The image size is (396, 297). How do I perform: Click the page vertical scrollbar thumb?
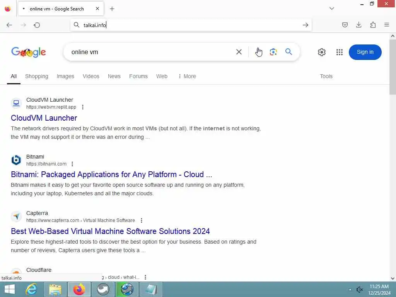[x=393, y=67]
